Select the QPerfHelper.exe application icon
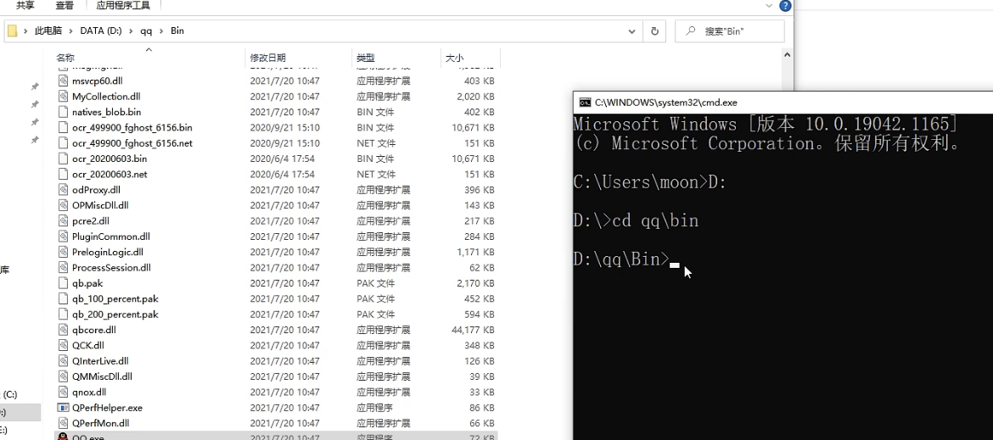This screenshot has height=440, width=993. (62, 408)
